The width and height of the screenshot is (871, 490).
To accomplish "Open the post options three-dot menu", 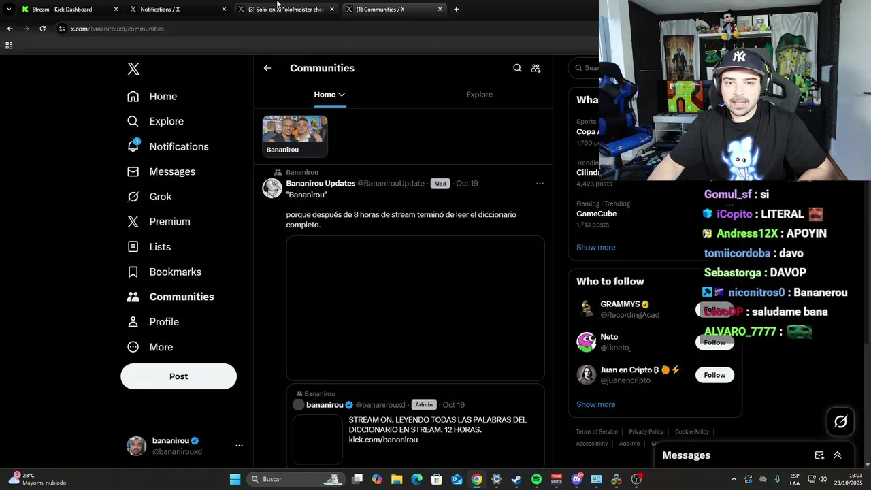I will (540, 184).
